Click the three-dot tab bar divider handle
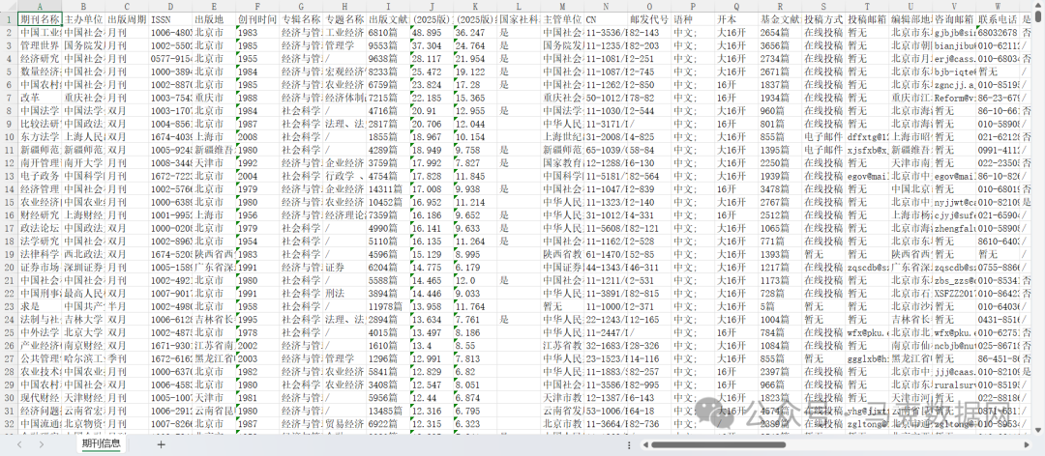 [x=629, y=444]
